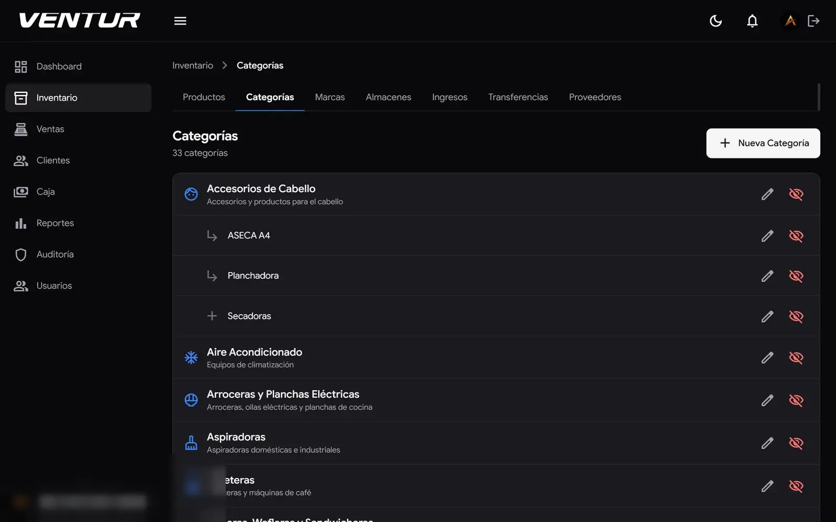Open the Proveedores tab
The image size is (836, 522).
click(x=595, y=97)
